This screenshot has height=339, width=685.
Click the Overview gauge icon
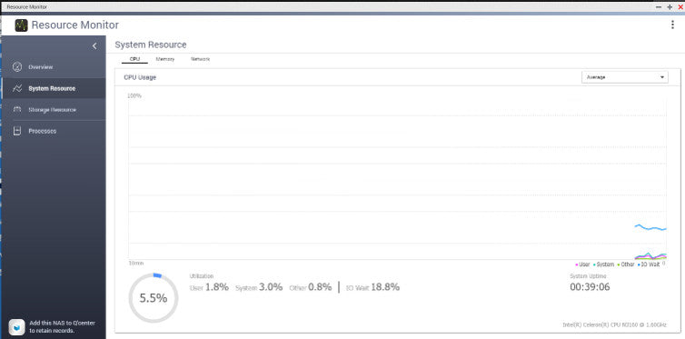click(17, 67)
